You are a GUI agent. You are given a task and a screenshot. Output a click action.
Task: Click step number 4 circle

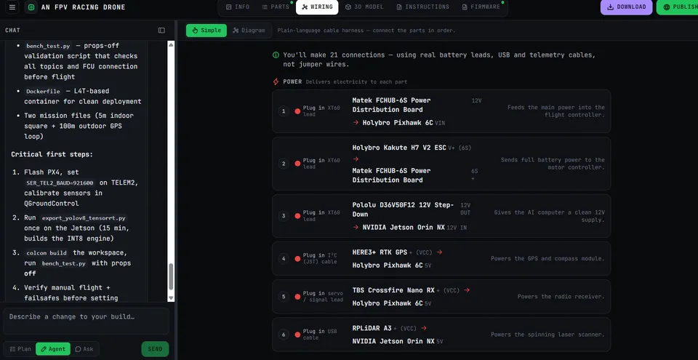(x=284, y=258)
